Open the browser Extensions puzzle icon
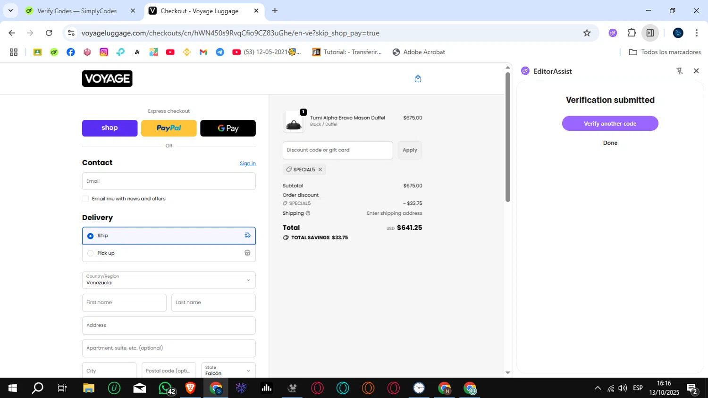 (x=632, y=33)
